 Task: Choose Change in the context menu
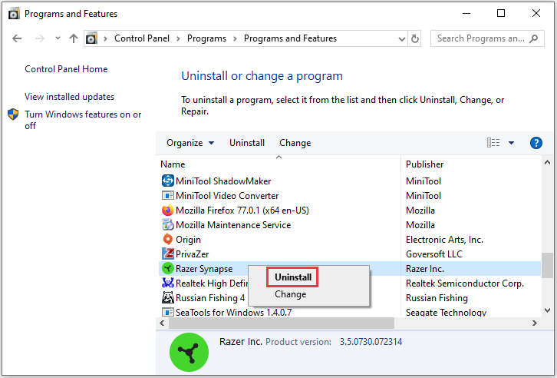(x=290, y=294)
